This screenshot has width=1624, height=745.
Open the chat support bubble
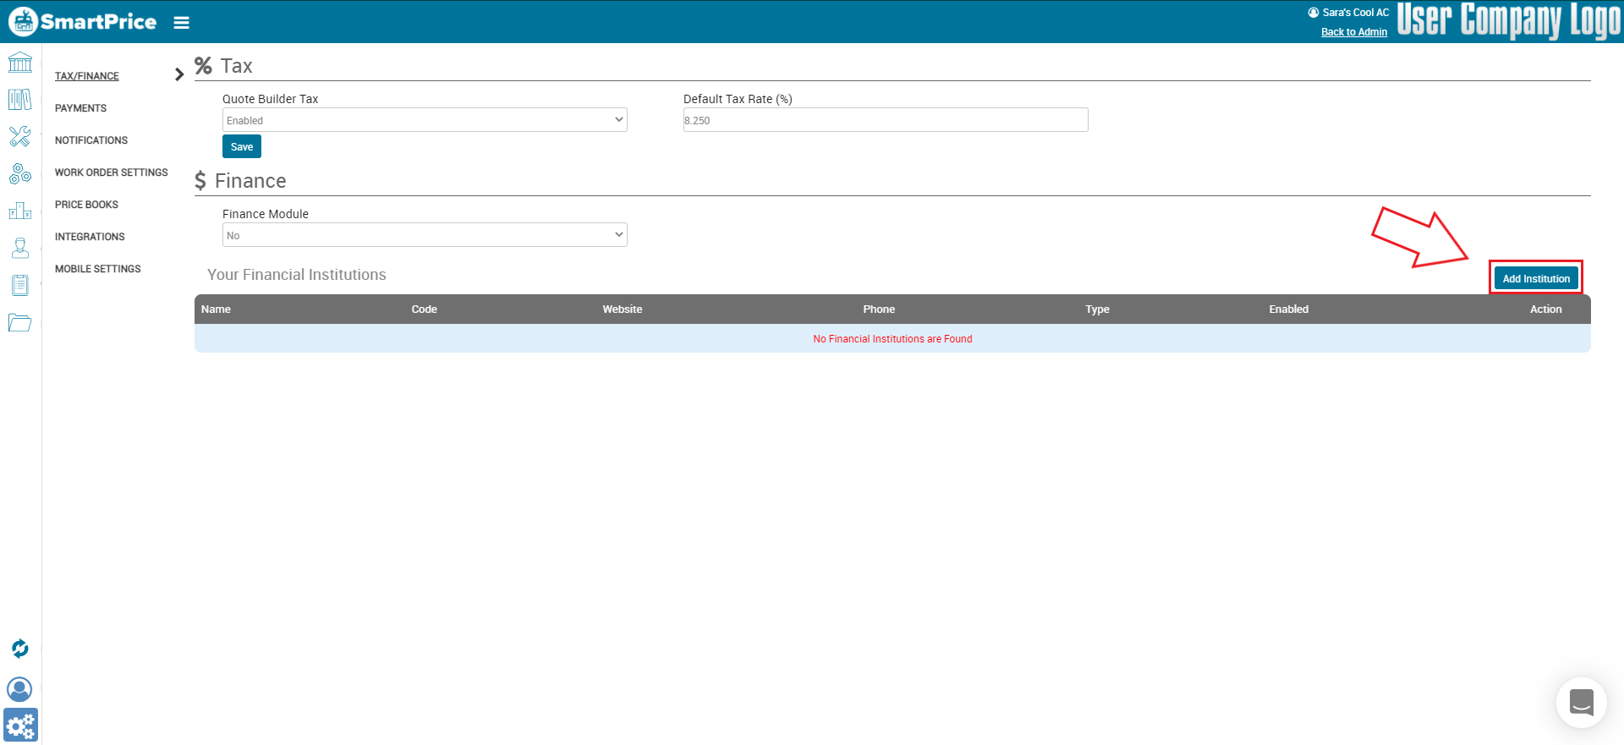pos(1581,702)
